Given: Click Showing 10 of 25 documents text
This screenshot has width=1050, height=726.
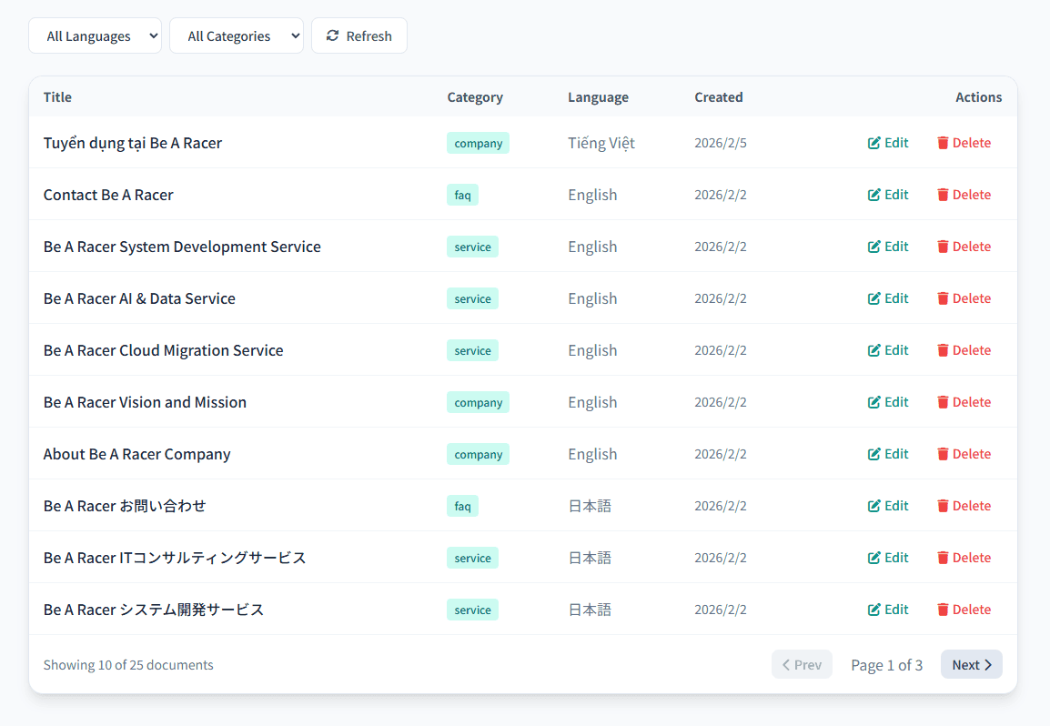Looking at the screenshot, I should [x=128, y=665].
